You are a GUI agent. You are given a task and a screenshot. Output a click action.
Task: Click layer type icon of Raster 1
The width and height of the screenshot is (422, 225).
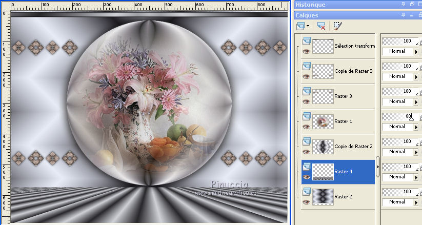pos(307,116)
